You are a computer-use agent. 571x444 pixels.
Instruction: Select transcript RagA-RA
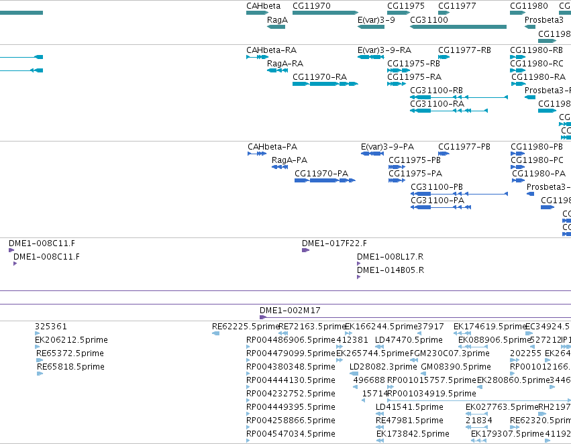pos(277,70)
